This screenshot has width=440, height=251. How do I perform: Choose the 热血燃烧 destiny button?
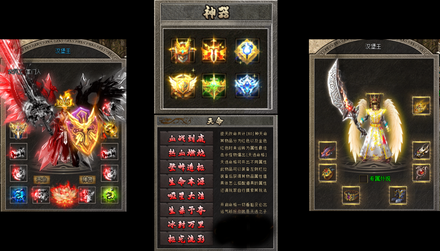coord(186,153)
